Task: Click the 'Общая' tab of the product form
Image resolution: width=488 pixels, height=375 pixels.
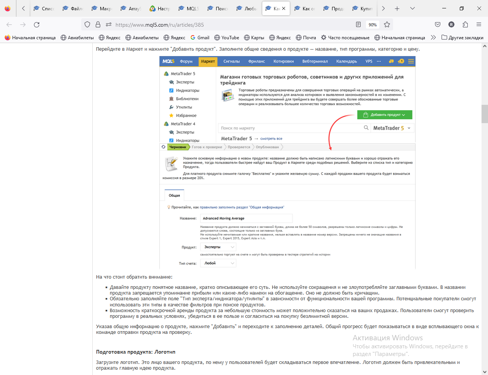Action: 174,196
